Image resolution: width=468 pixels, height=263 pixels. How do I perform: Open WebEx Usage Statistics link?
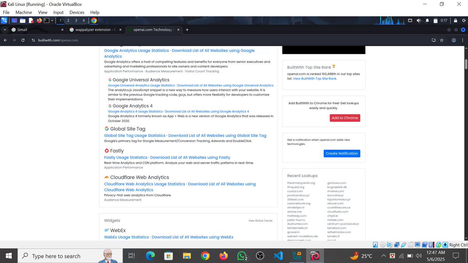tap(126, 237)
